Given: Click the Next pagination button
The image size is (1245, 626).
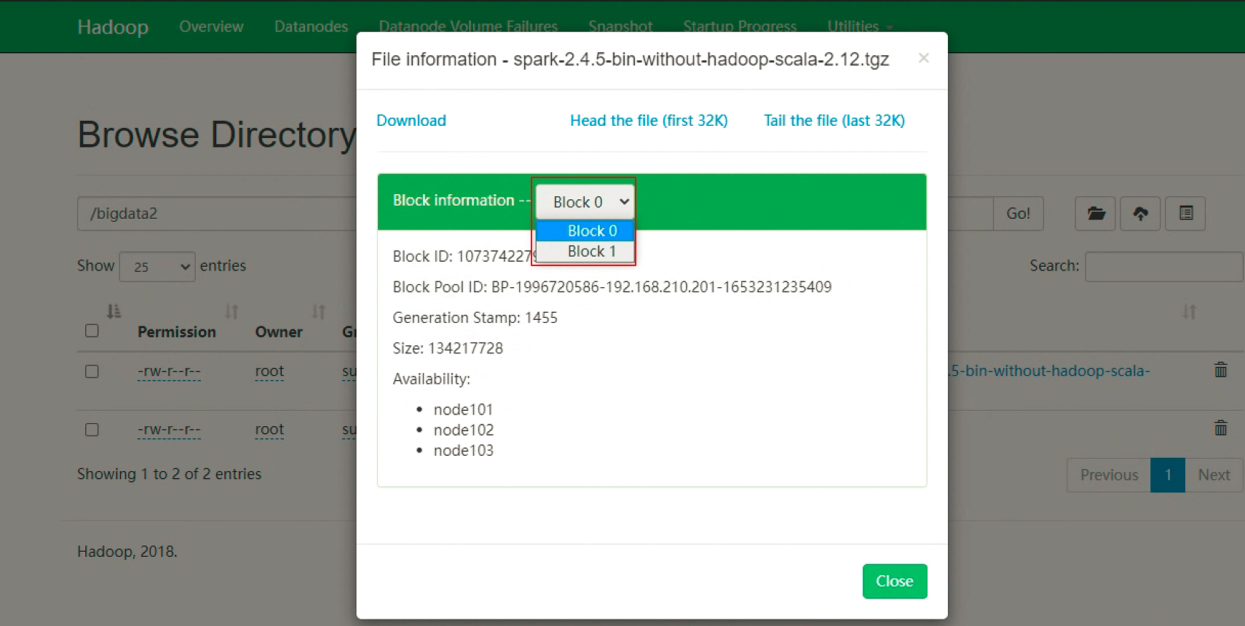Looking at the screenshot, I should pyautogui.click(x=1214, y=475).
